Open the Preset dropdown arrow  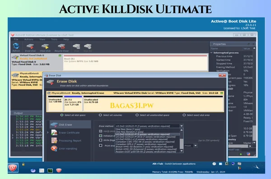196,146
